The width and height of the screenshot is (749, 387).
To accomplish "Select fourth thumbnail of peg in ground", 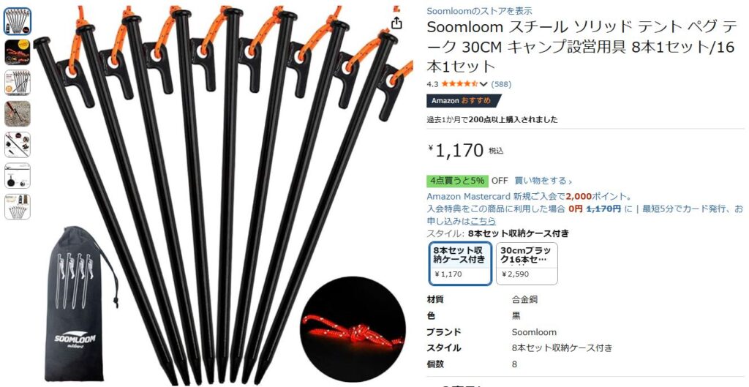I will coord(18,113).
